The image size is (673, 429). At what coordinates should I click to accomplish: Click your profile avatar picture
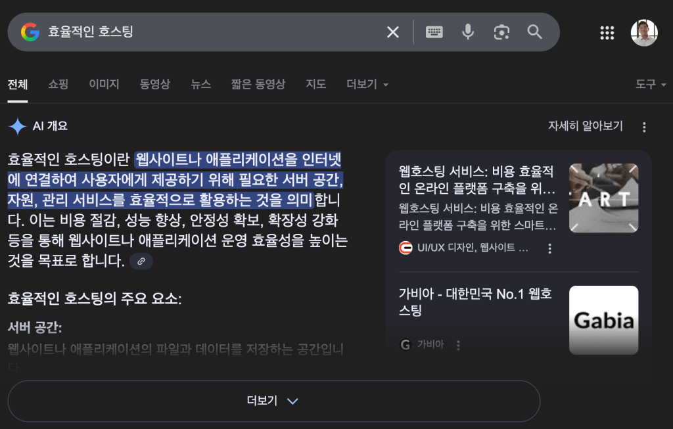(645, 31)
